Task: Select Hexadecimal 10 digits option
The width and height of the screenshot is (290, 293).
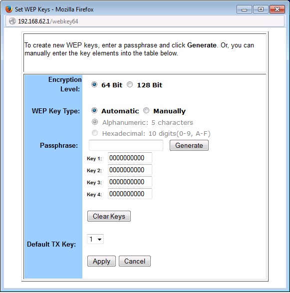Action: 95,133
